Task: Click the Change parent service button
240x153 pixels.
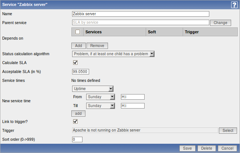Action: pos(220,23)
